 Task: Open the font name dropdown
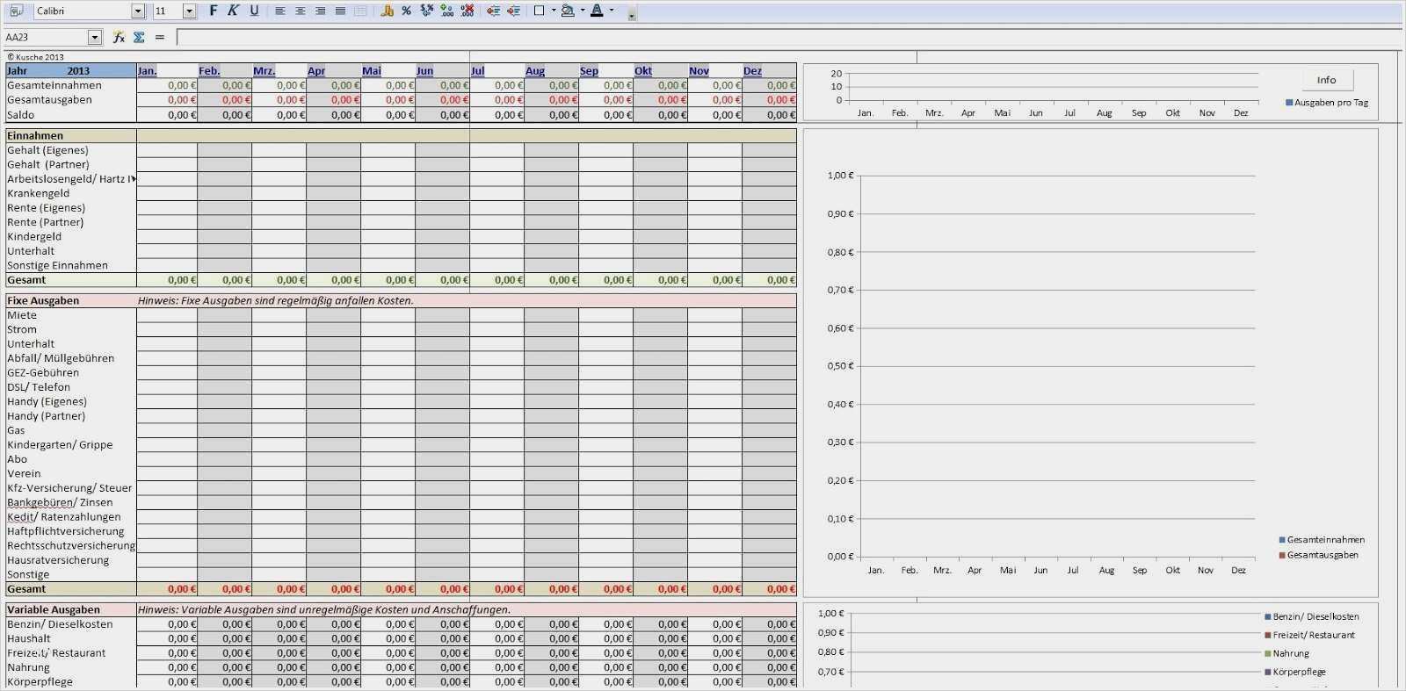138,11
